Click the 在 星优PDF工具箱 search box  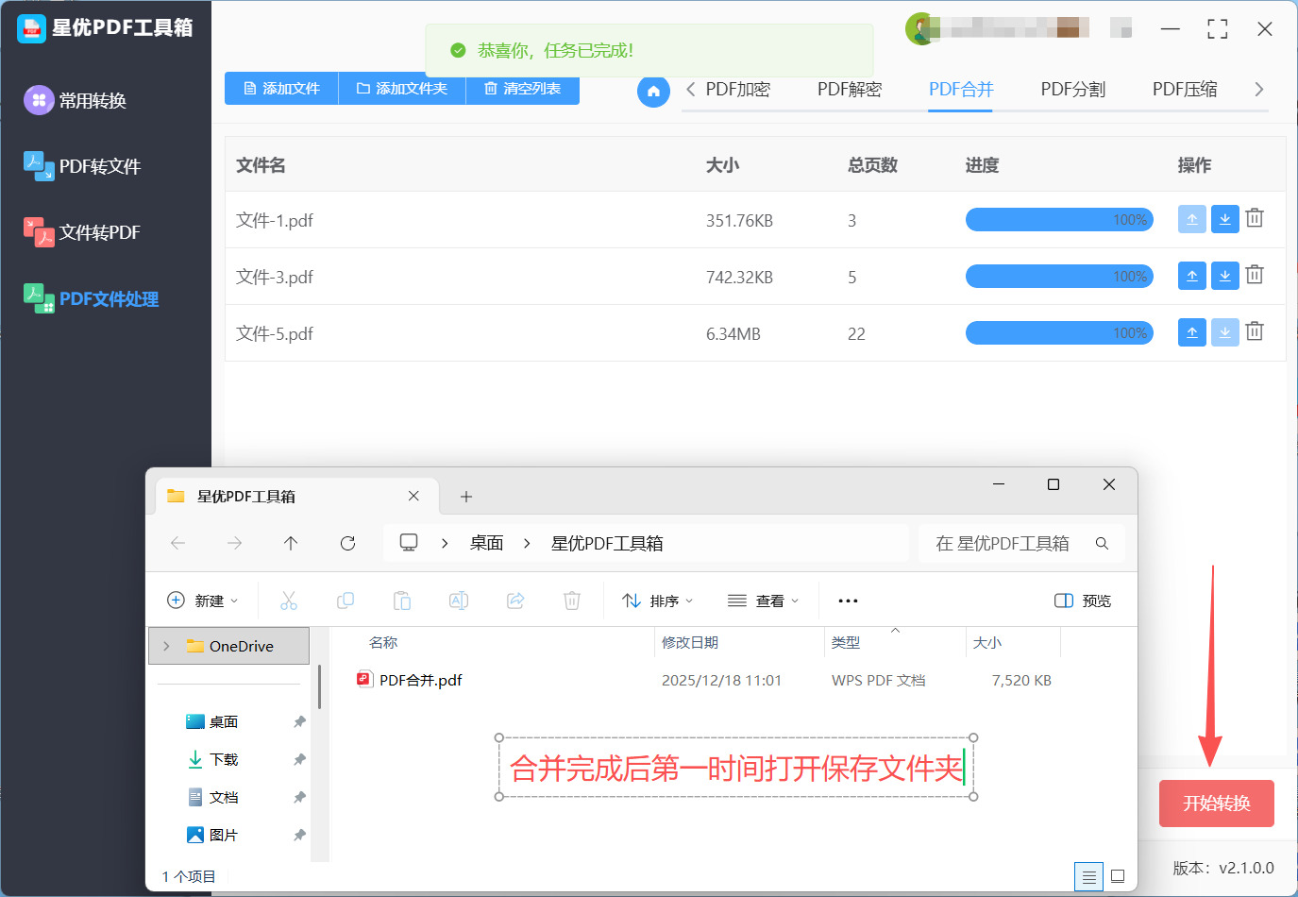[1003, 543]
